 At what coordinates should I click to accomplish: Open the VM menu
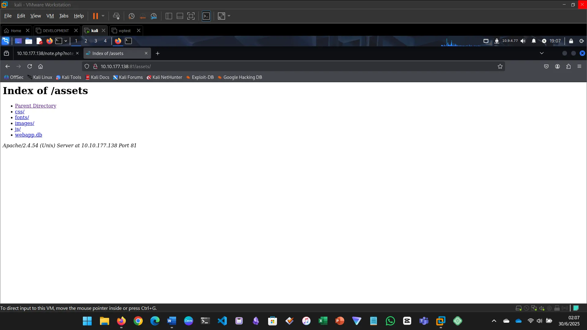(x=50, y=16)
